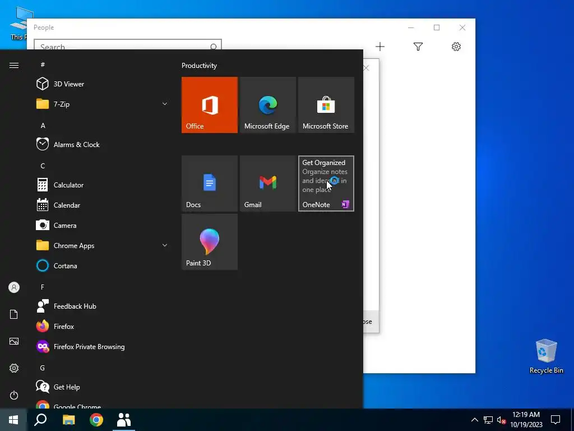The height and width of the screenshot is (431, 574).
Task: Add a new contact with the plus icon
Action: (x=380, y=47)
